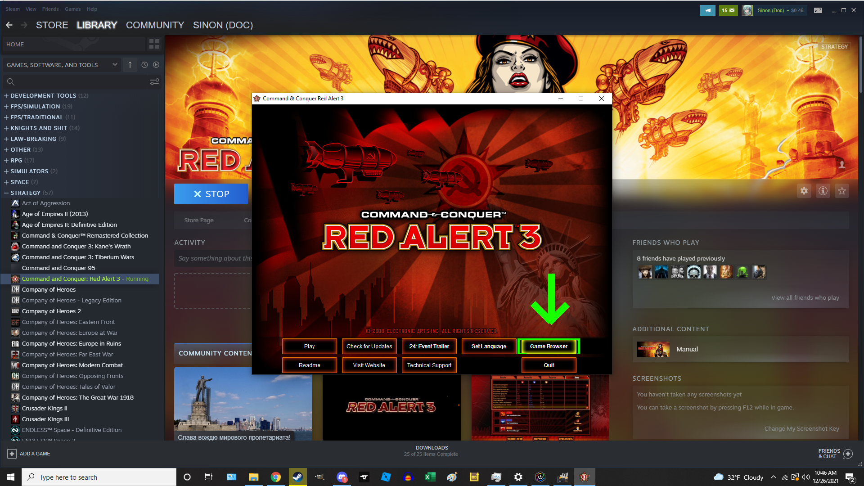Open Google Chrome from the taskbar
Viewport: 864px width, 486px height.
coord(275,477)
